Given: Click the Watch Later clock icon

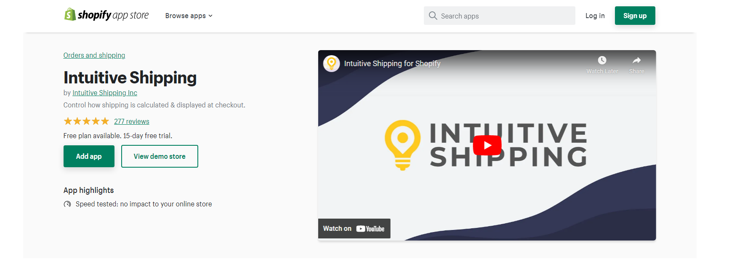Looking at the screenshot, I should pos(602,60).
